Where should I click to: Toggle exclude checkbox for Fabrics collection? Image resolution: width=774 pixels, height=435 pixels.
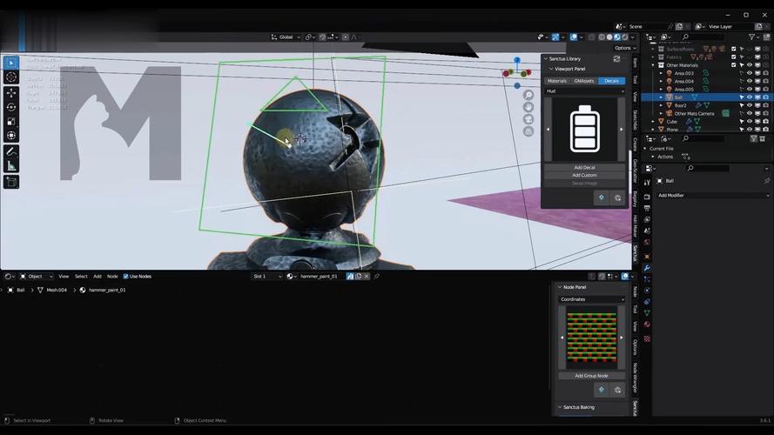[734, 57]
